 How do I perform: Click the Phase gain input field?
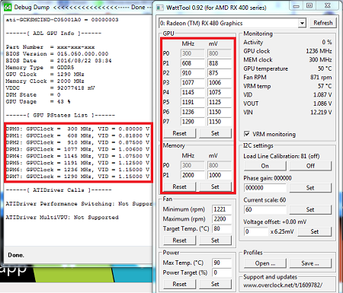coord(264,188)
